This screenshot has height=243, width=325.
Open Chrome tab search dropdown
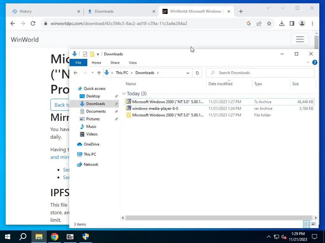pos(268,8)
